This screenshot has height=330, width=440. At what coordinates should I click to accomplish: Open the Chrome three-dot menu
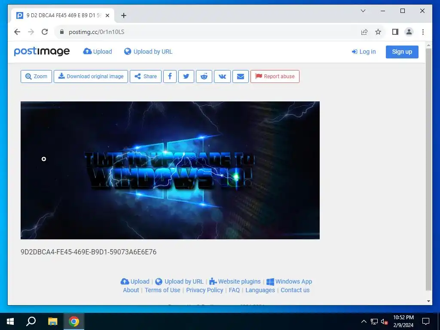coord(423,32)
